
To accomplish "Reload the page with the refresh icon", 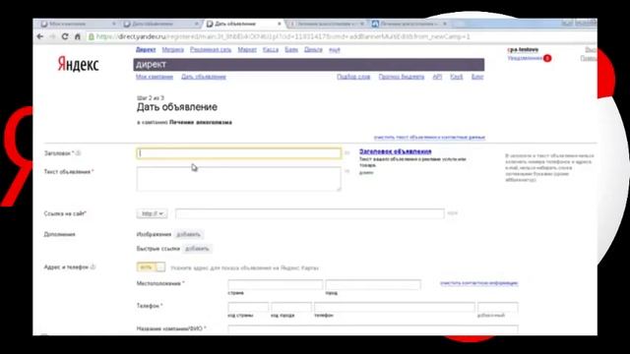I will (65, 36).
